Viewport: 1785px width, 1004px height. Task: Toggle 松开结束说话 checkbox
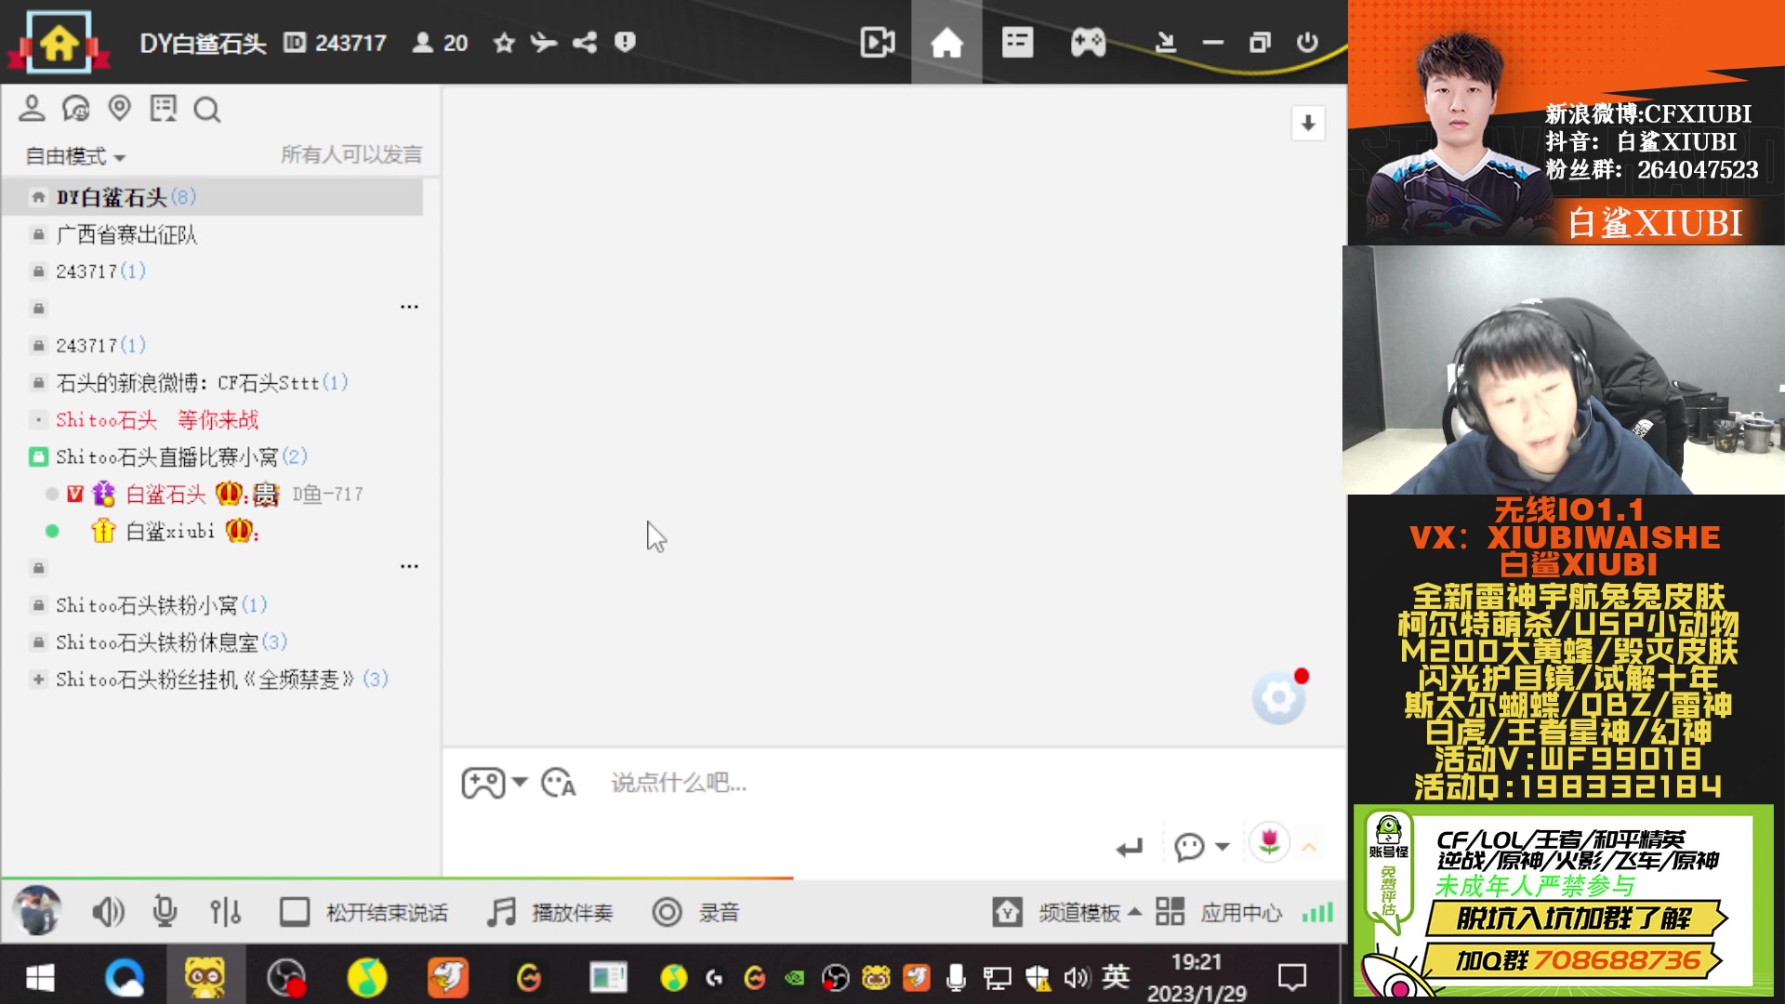[295, 912]
